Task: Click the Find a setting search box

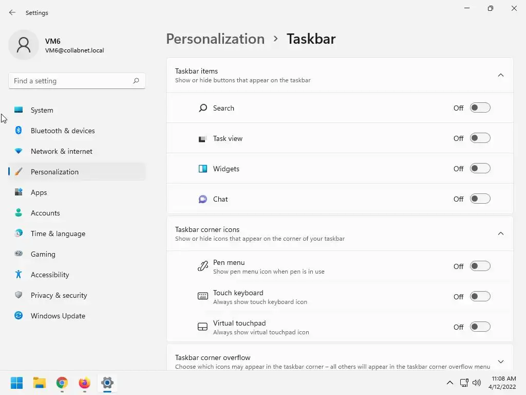Action: pos(77,81)
